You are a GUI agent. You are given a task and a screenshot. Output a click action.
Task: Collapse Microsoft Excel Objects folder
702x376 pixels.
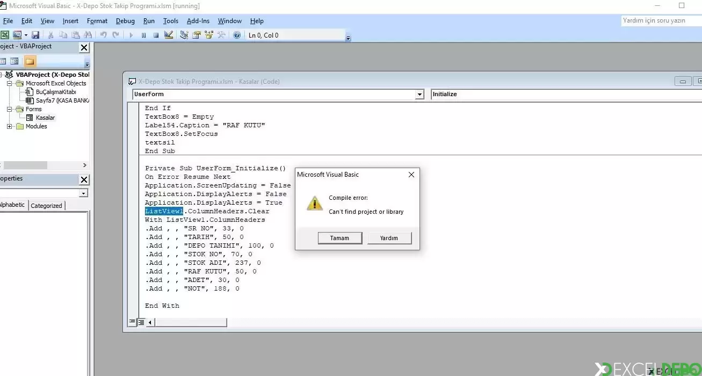click(x=9, y=83)
